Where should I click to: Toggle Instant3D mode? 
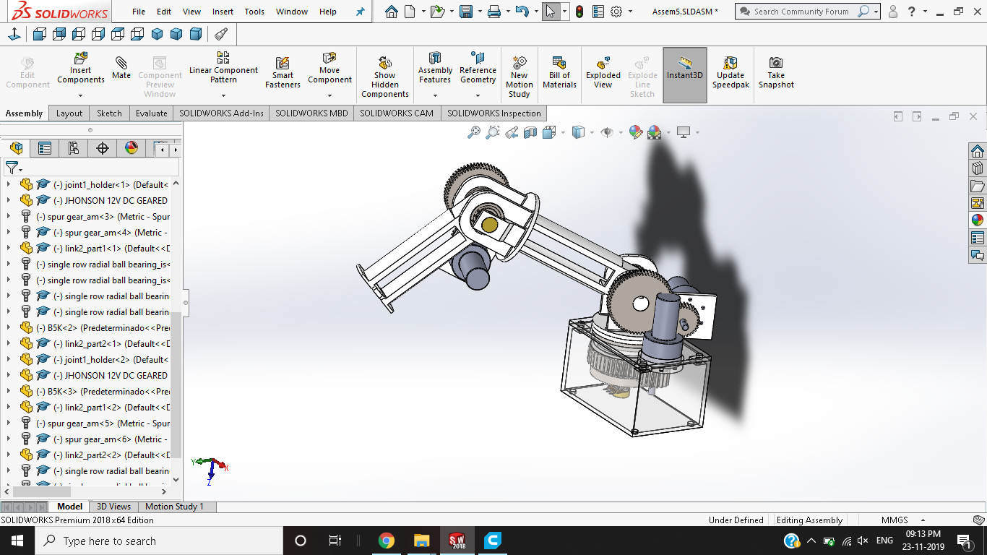click(x=684, y=75)
